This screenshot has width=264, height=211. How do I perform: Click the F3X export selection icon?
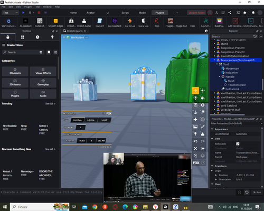pos(203,149)
